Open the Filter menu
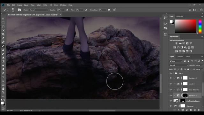This screenshot has height=115, width=204. pyautogui.click(x=45, y=5)
